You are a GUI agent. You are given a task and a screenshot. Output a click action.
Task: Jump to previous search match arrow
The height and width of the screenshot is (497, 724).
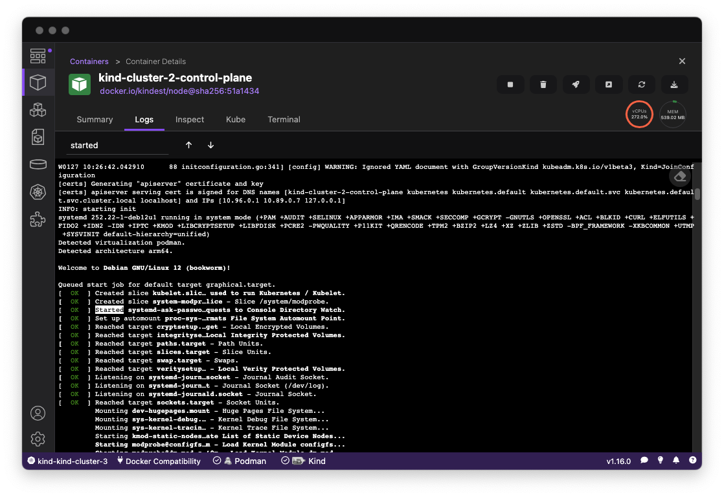click(188, 145)
